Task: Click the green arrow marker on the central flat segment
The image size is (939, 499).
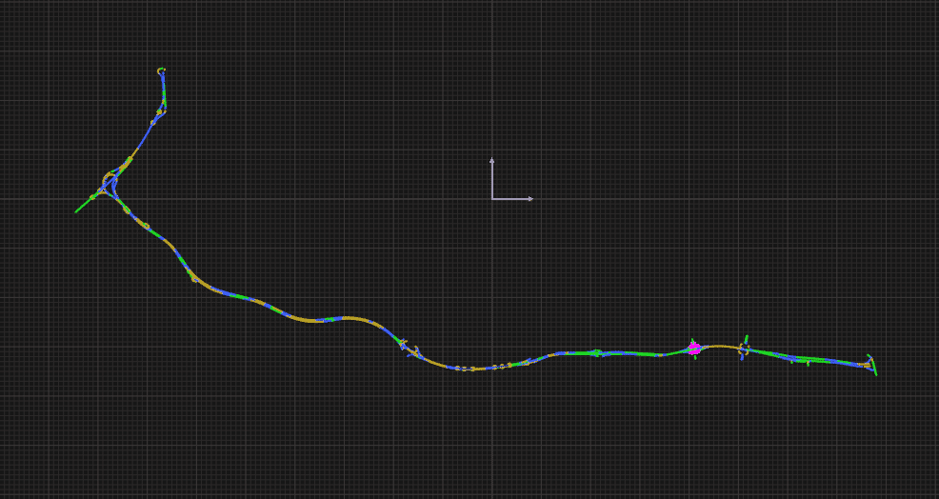Action: click(x=597, y=352)
